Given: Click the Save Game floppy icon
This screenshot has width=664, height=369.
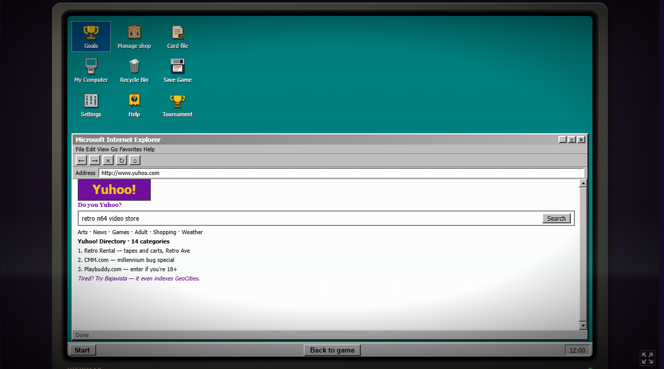Looking at the screenshot, I should [x=178, y=71].
